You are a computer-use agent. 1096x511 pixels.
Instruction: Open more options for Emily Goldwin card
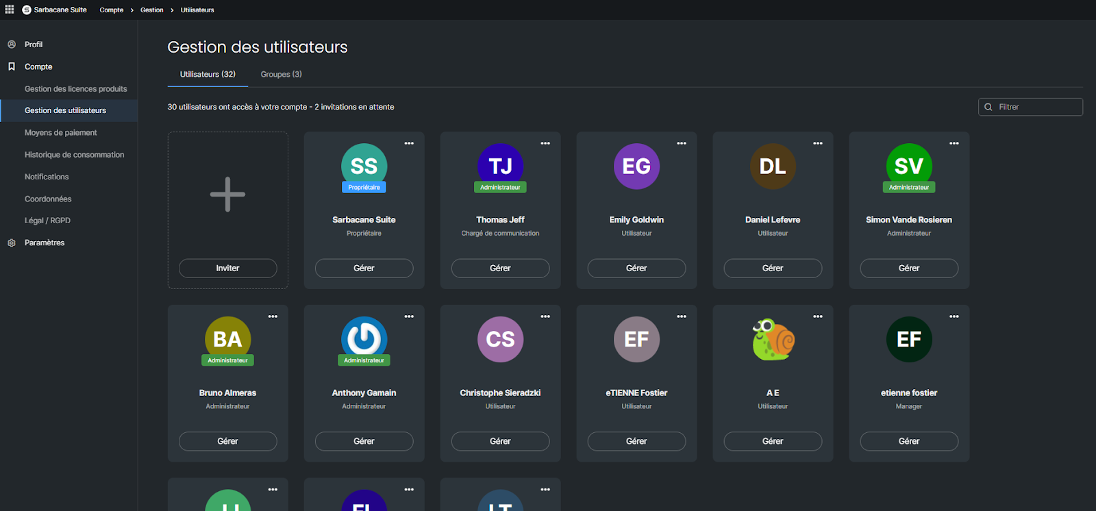(682, 143)
